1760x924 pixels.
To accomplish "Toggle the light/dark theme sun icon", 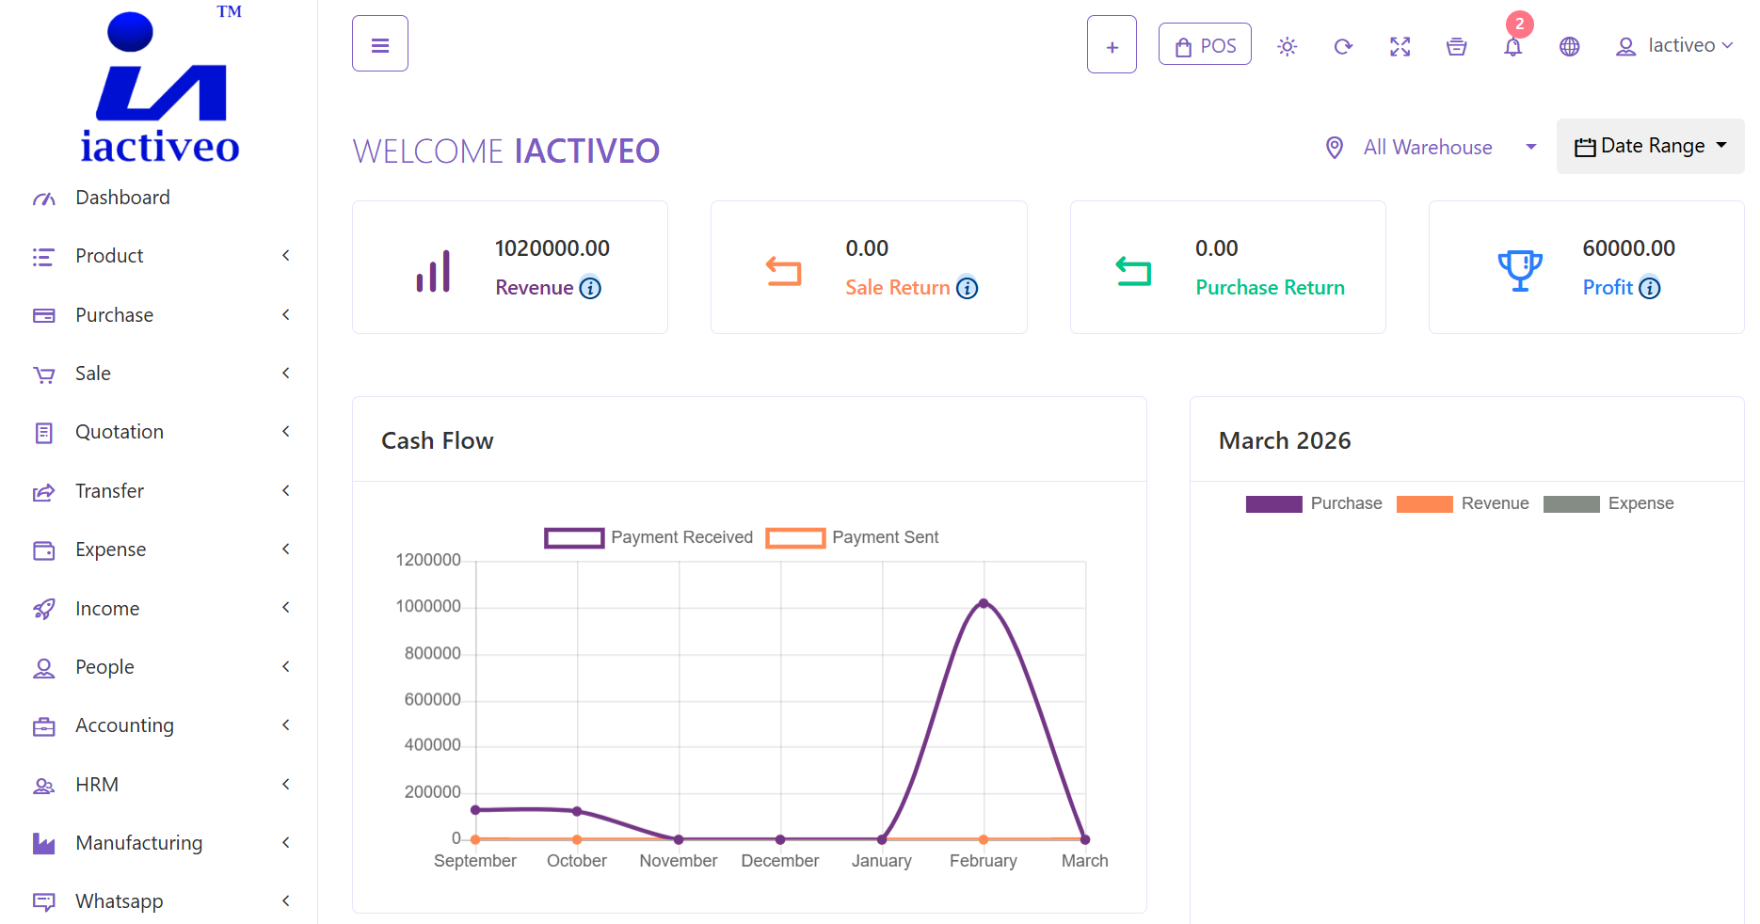I will point(1287,46).
